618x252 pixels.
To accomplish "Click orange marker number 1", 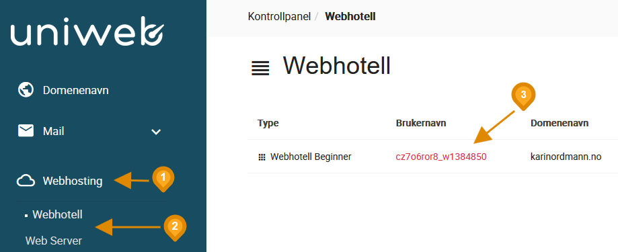I will point(163,179).
